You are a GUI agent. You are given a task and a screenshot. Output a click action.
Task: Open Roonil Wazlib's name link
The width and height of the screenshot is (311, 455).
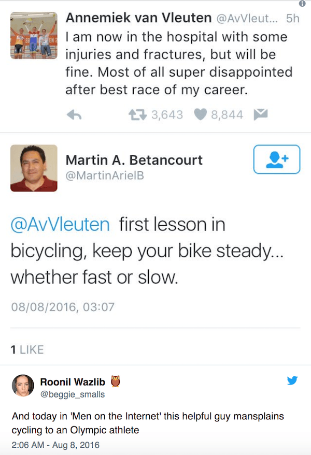click(73, 382)
